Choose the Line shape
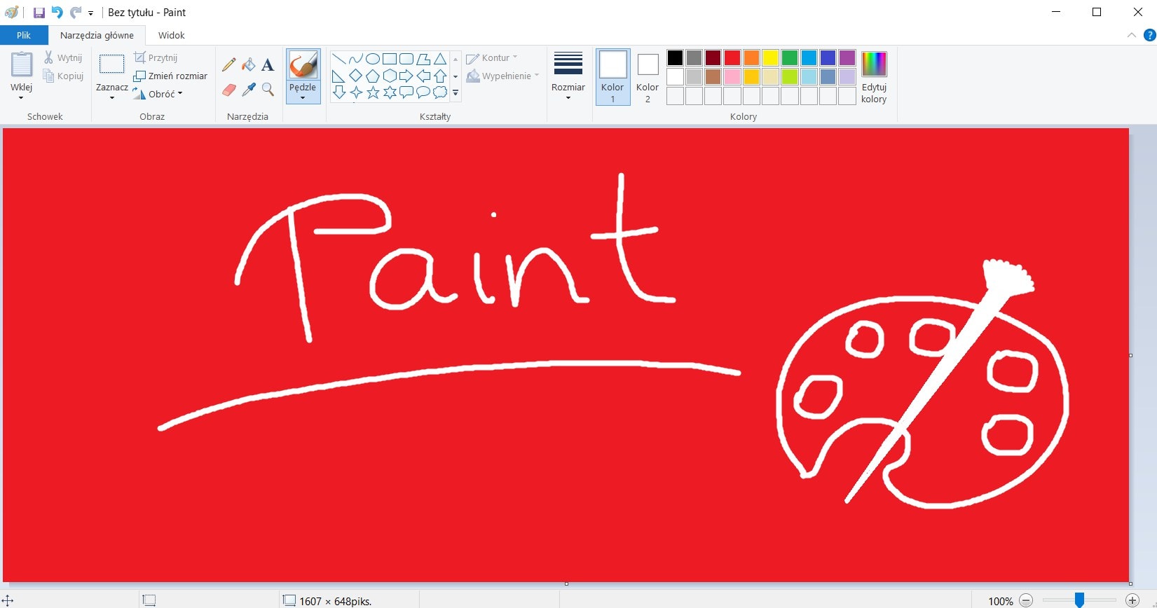Image resolution: width=1157 pixels, height=608 pixels. [339, 59]
